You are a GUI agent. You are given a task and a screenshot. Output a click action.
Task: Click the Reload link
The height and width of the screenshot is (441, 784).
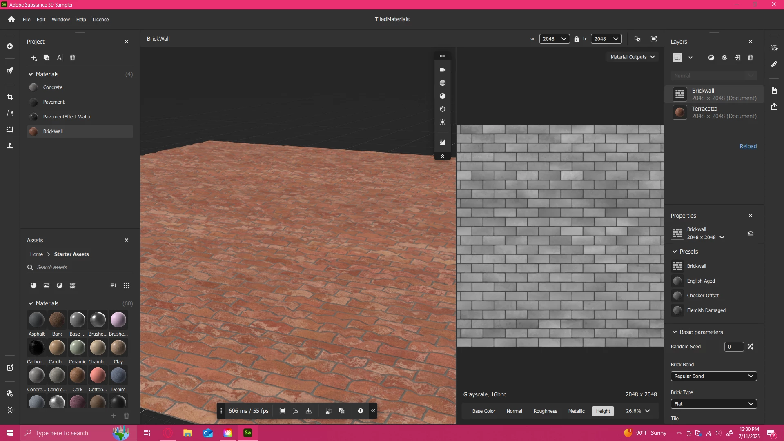pos(748,146)
